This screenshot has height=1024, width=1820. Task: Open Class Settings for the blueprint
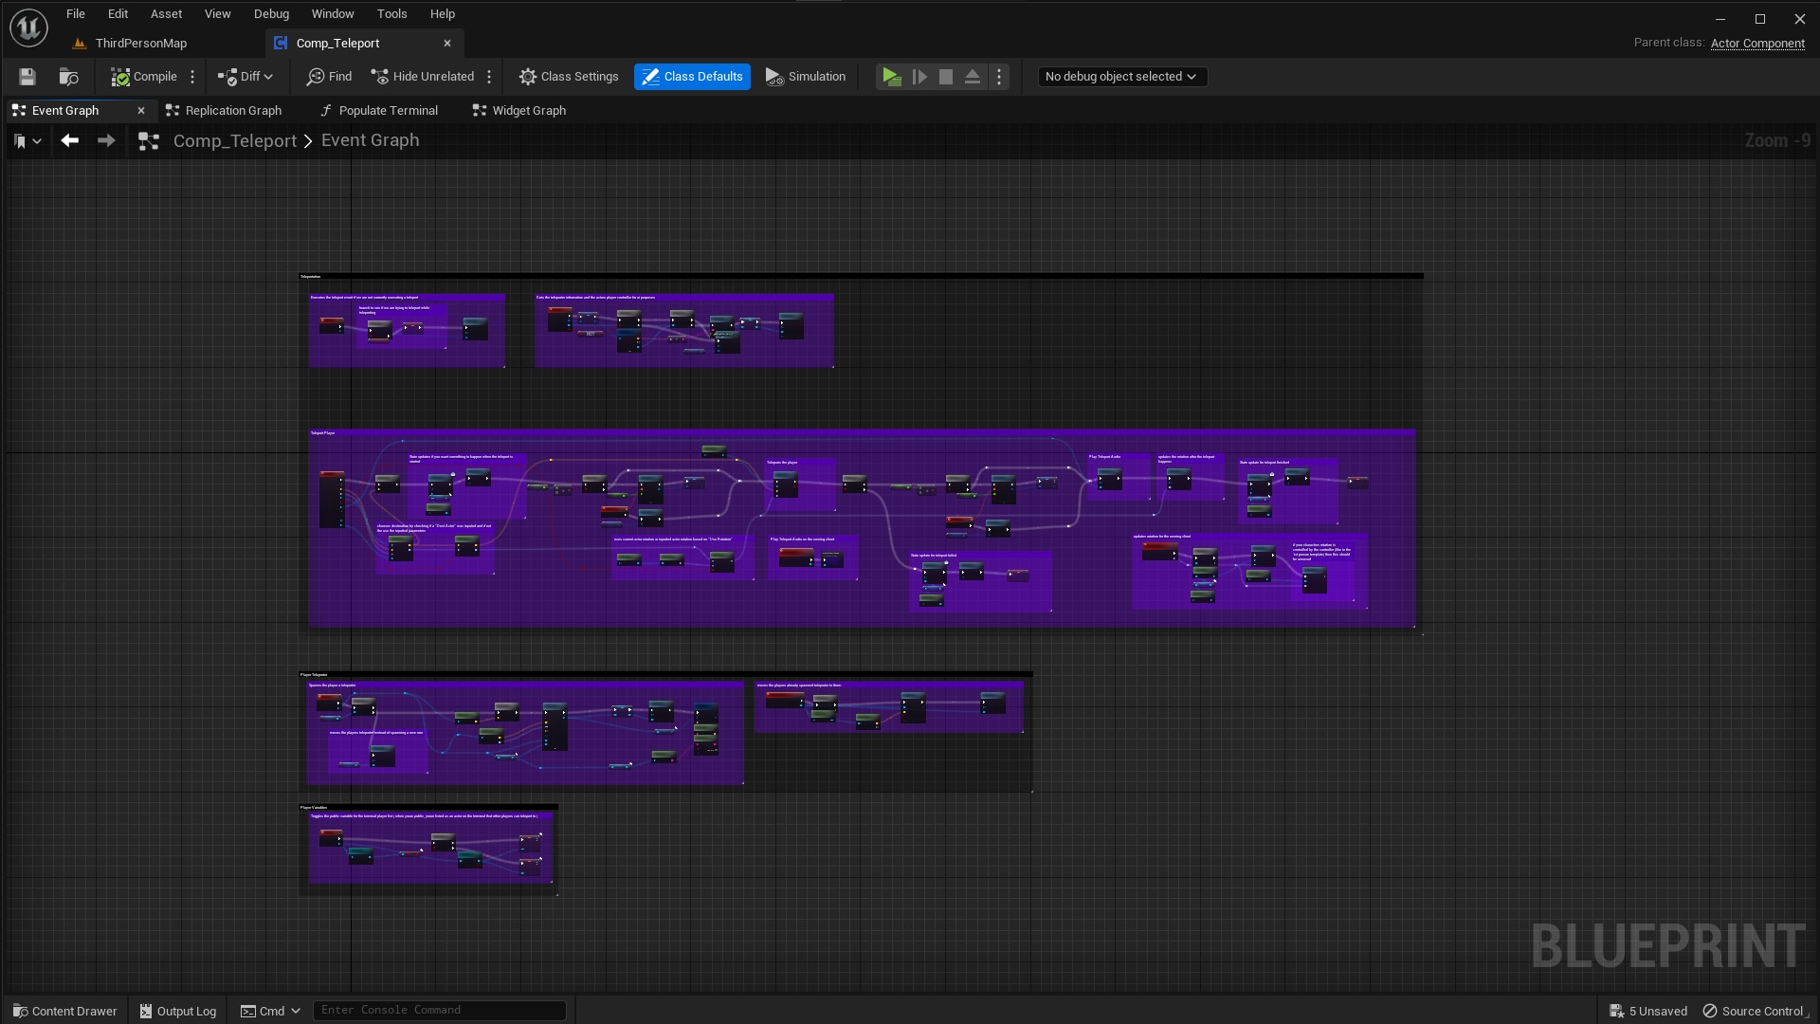click(x=568, y=76)
